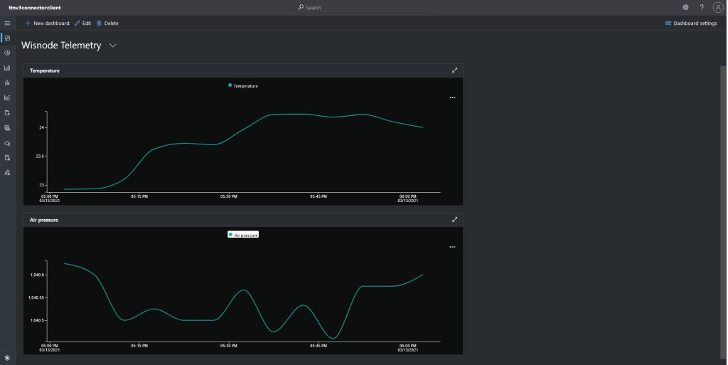Open the Dashboard page in the sidebar
Viewport: 728px width, 365px height.
coord(7,38)
